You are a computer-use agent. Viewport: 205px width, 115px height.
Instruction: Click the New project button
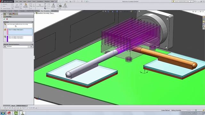(x=4, y=6)
